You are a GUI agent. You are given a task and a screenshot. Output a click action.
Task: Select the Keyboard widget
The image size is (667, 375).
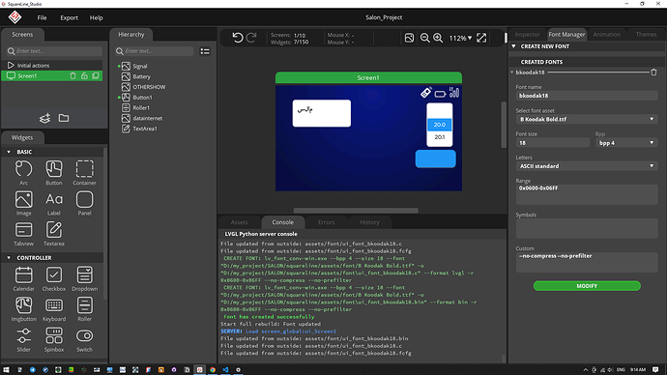pyautogui.click(x=54, y=309)
